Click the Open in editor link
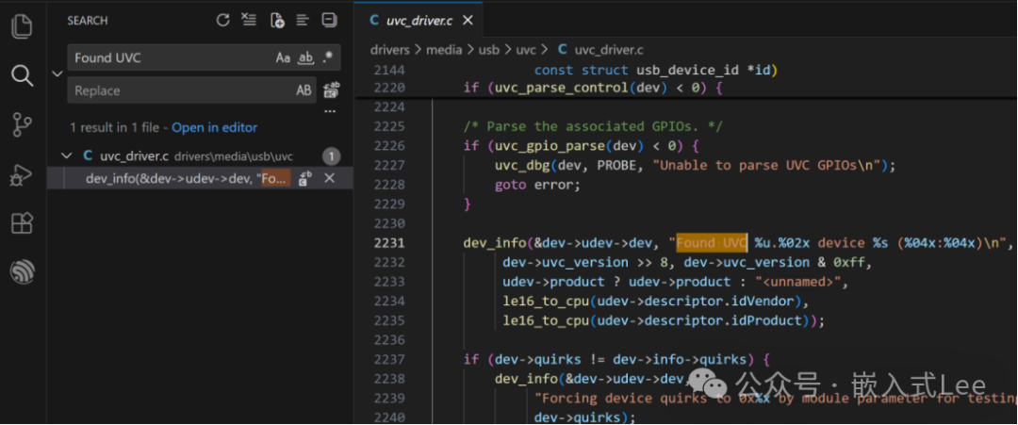Viewport: 1018px width, 425px height. pyautogui.click(x=214, y=127)
